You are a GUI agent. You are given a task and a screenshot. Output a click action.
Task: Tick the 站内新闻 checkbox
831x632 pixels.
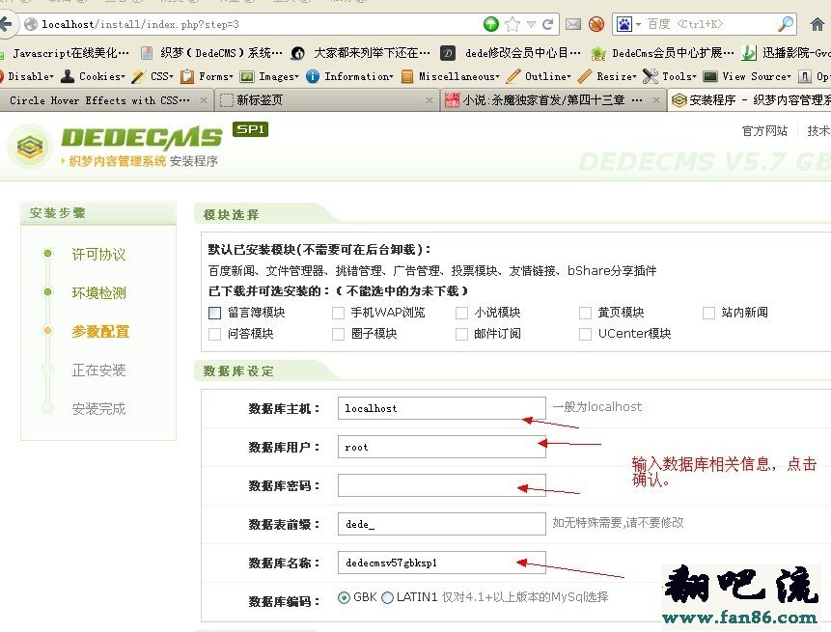tap(708, 313)
